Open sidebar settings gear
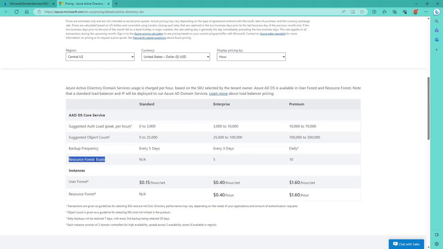Viewport: 443px width, 249px height. pyautogui.click(x=437, y=244)
